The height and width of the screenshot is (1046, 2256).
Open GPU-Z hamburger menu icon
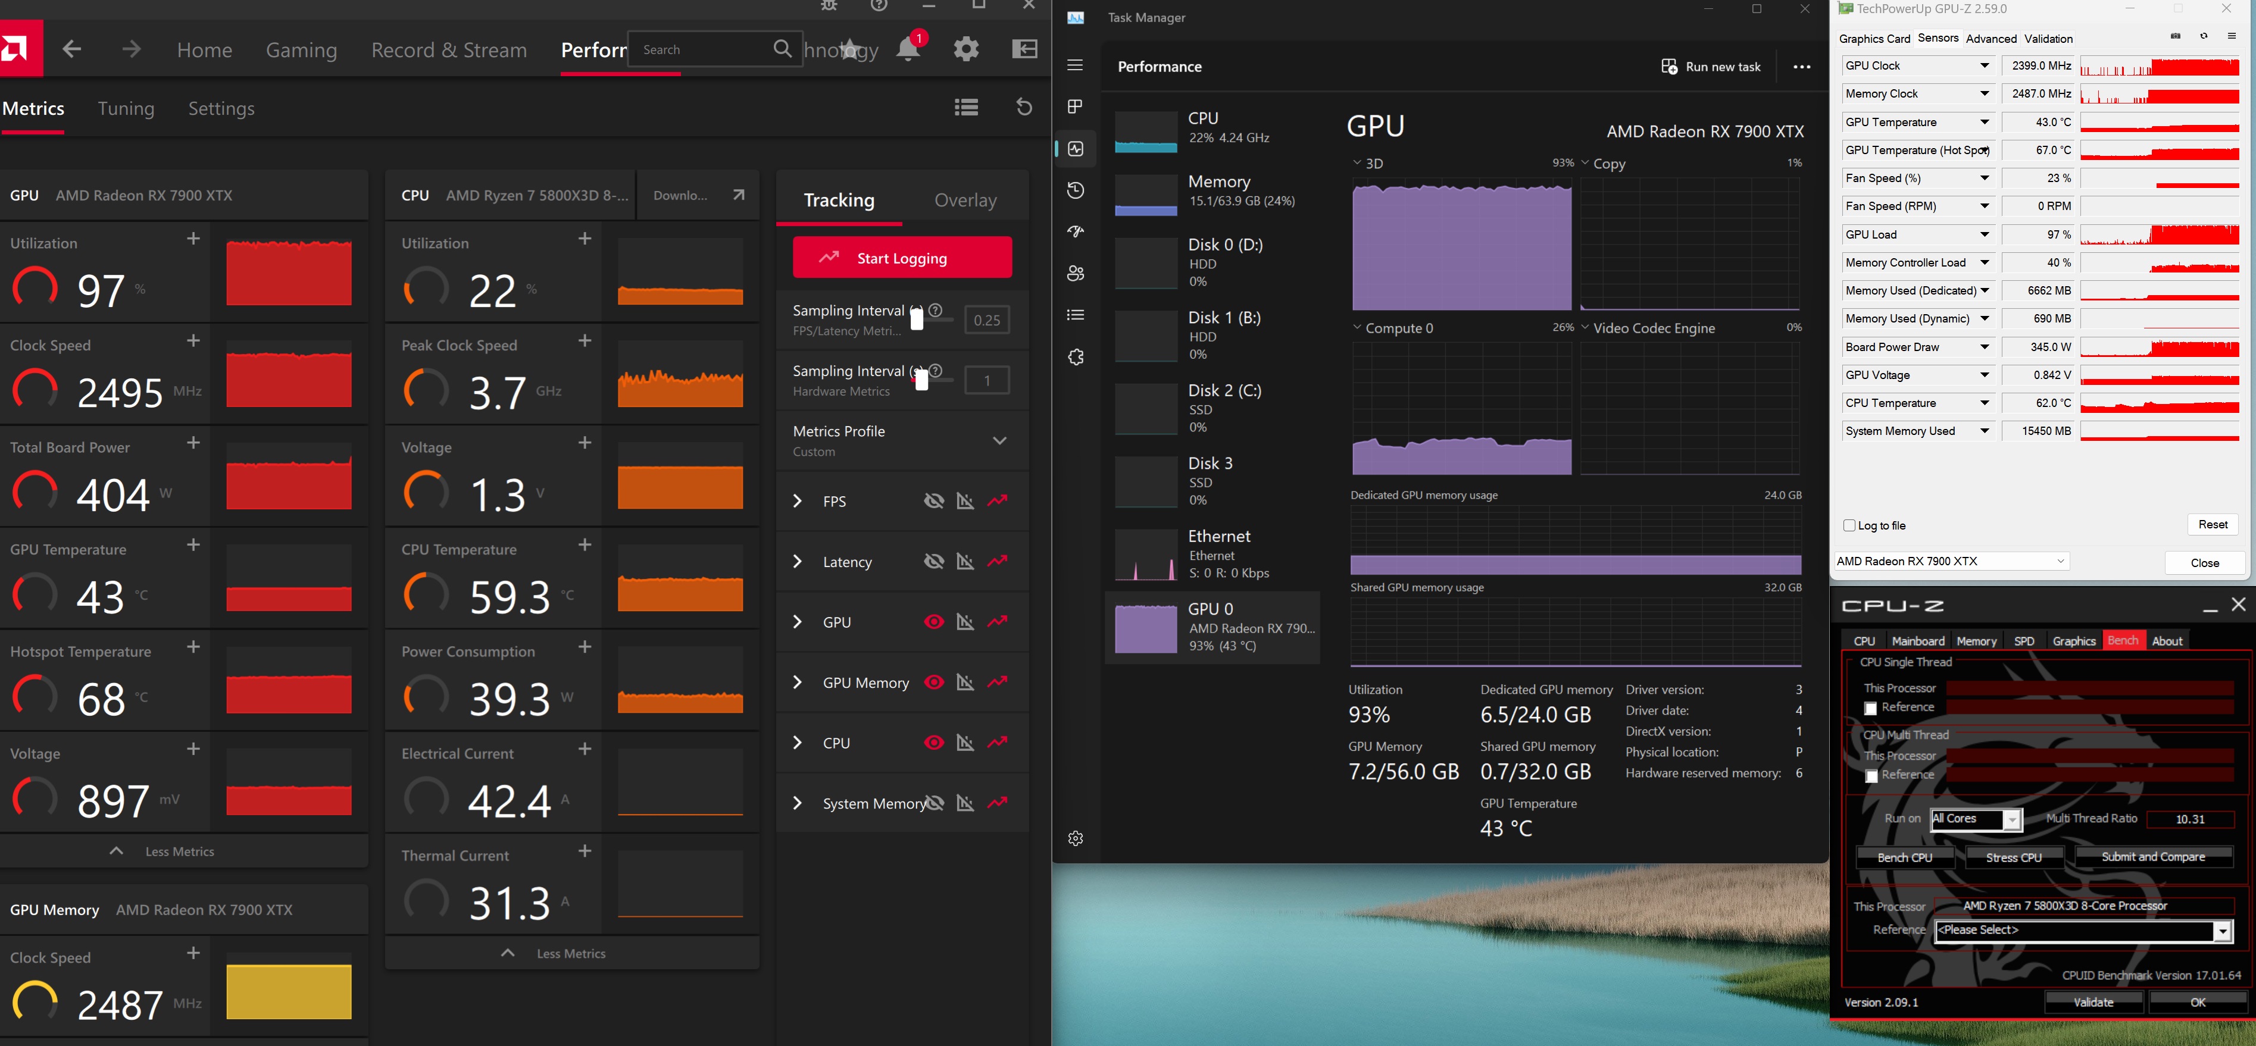[2232, 37]
